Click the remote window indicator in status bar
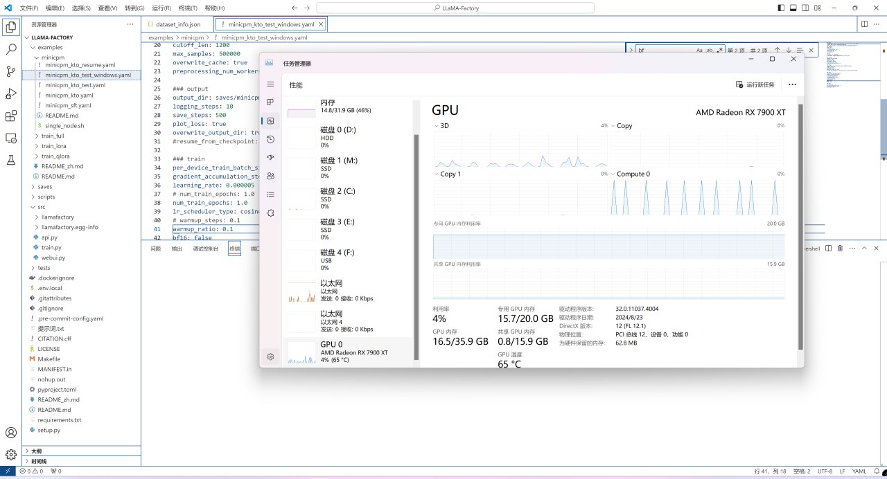This screenshot has width=887, height=479. [x=8, y=471]
